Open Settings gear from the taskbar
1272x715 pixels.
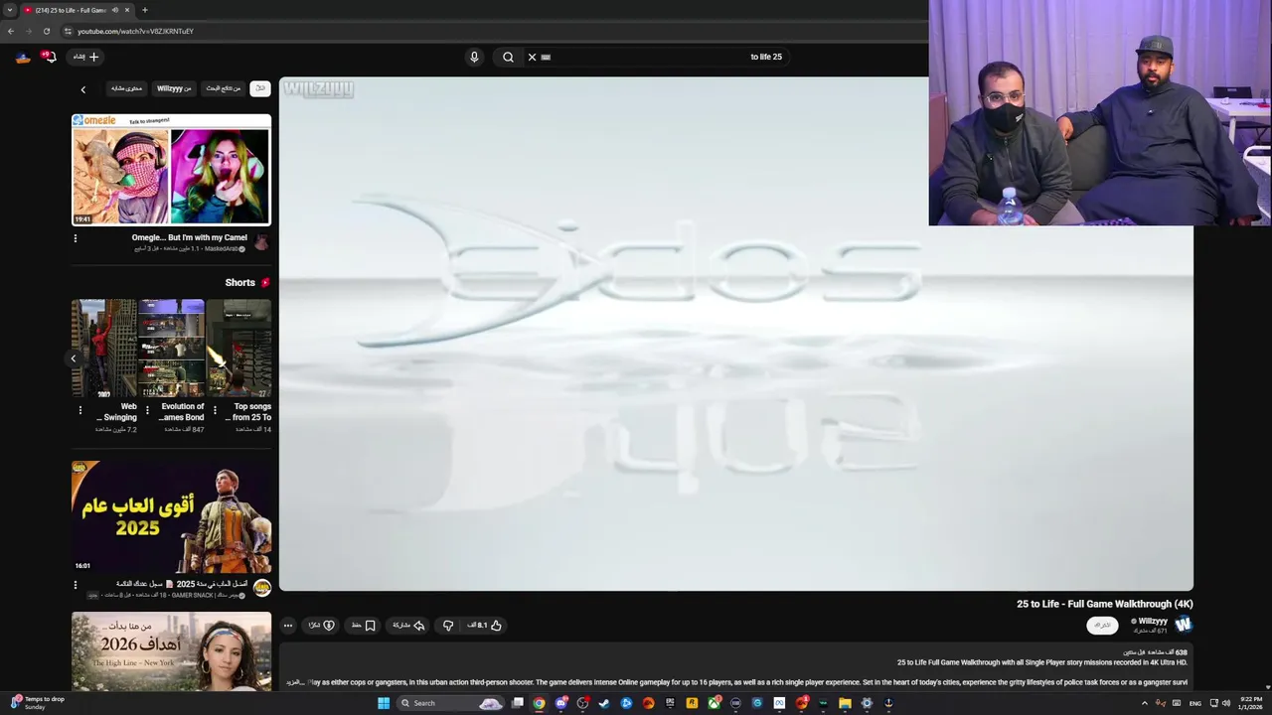tap(867, 703)
